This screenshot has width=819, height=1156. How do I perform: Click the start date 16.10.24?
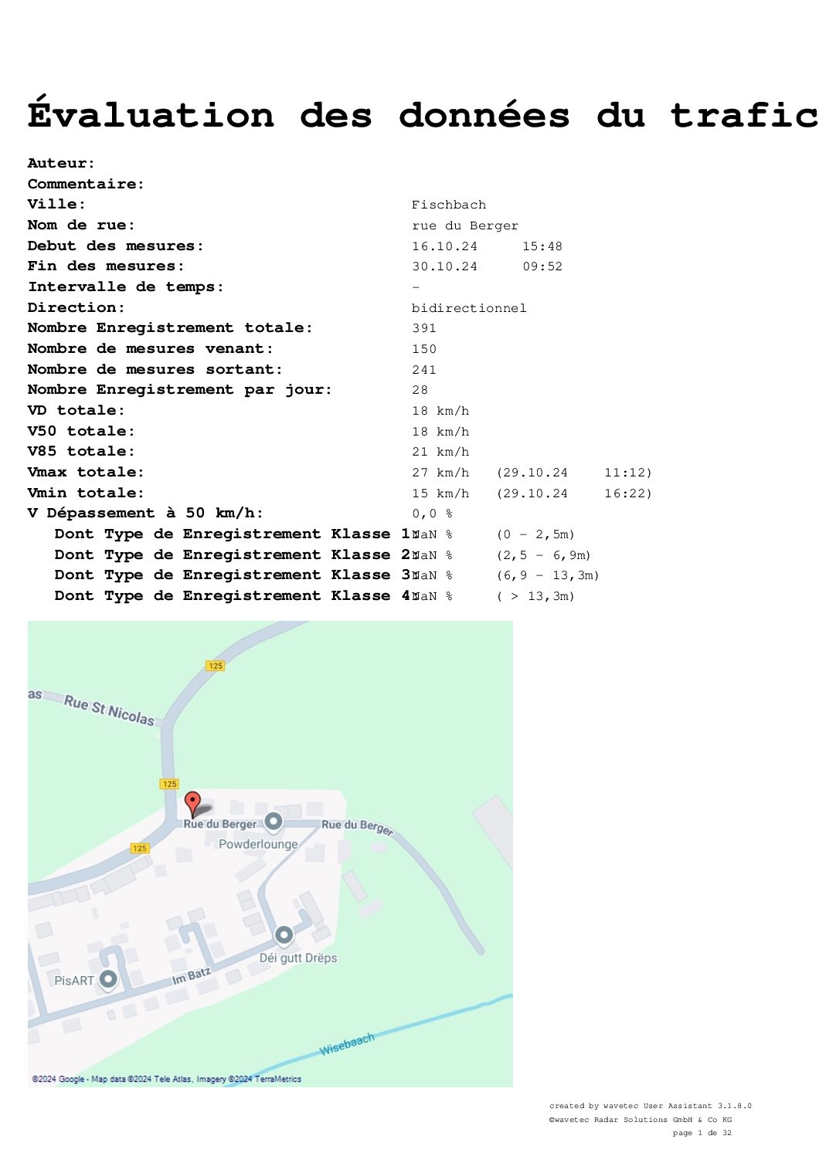point(445,246)
